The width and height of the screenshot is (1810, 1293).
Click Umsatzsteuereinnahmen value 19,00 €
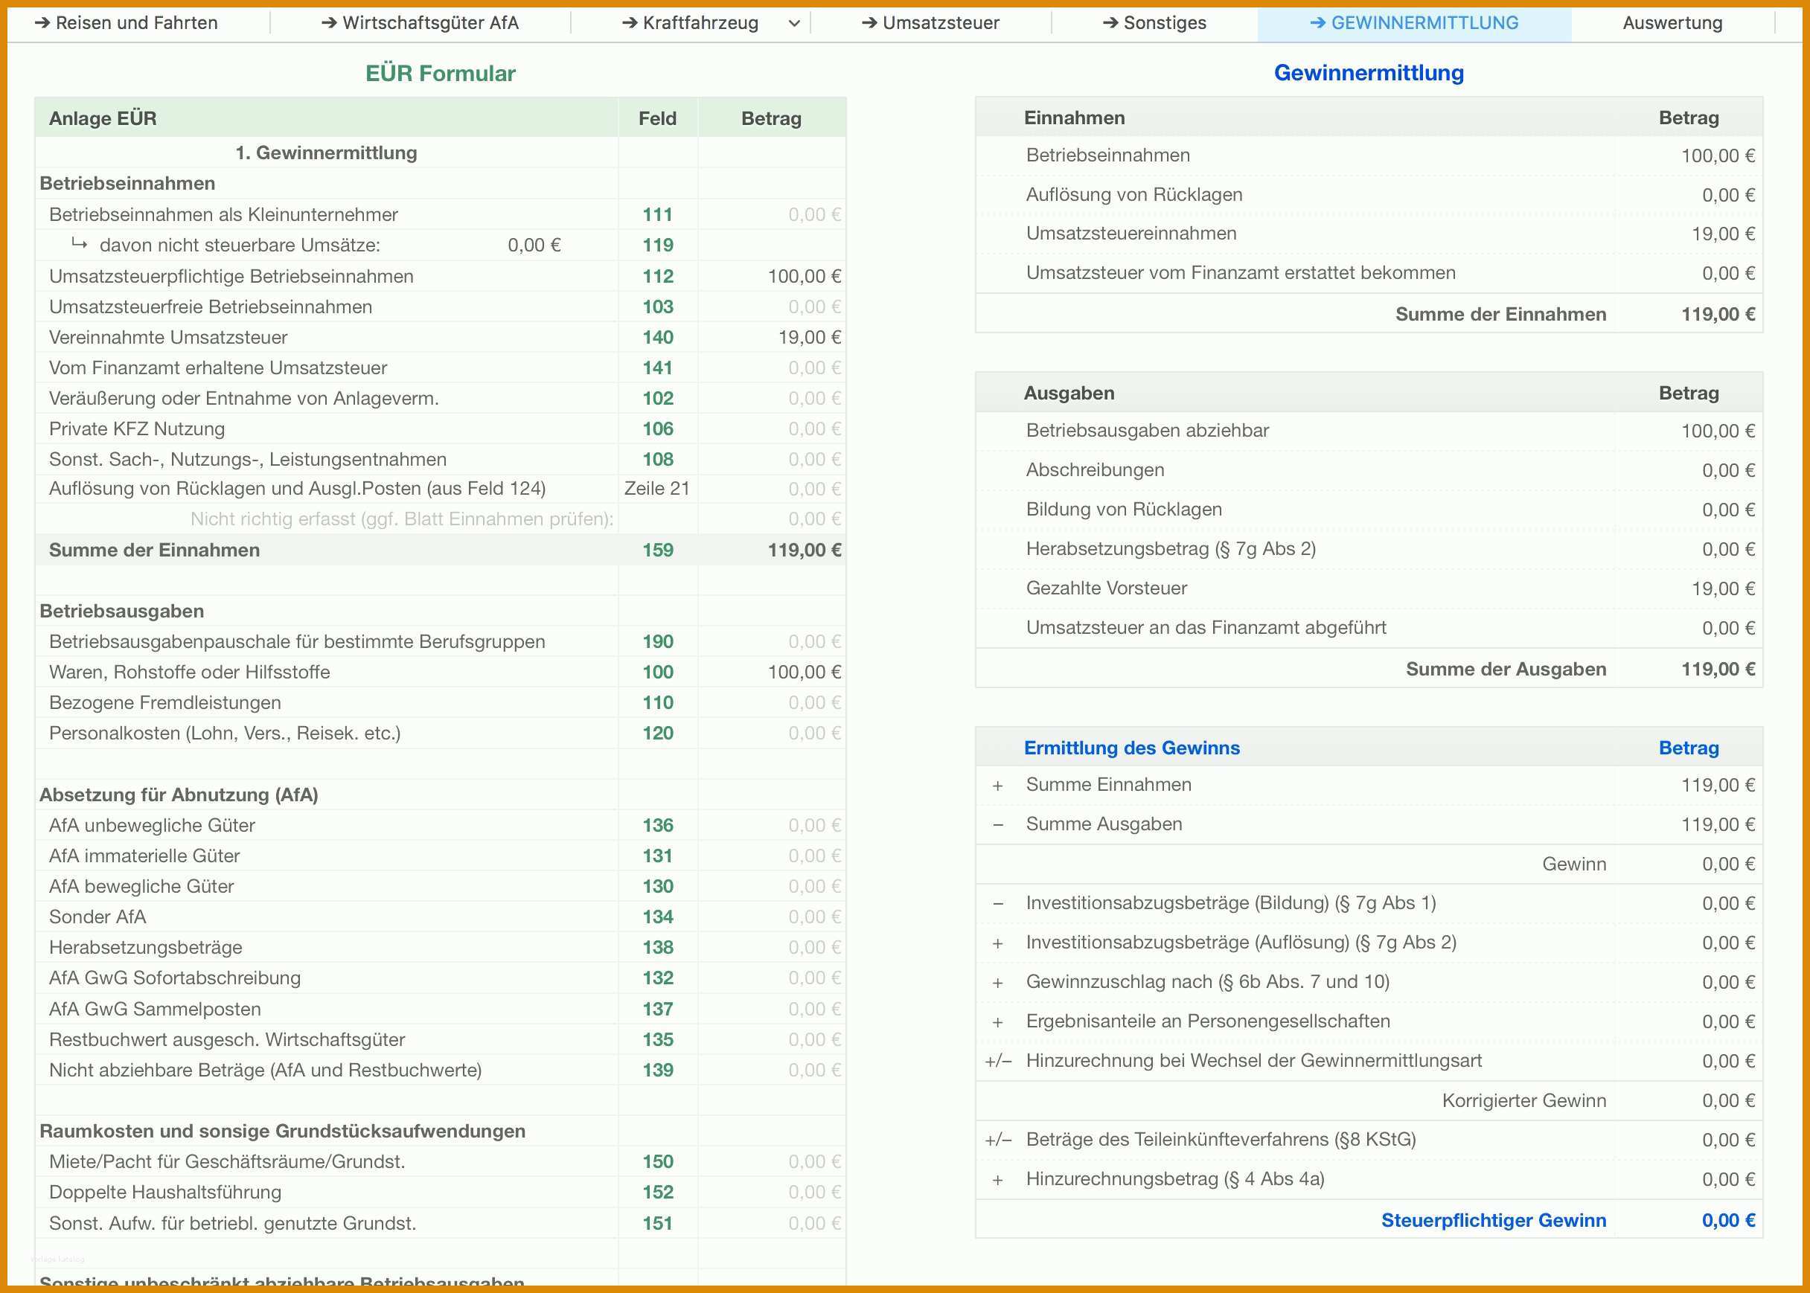(x=1723, y=234)
